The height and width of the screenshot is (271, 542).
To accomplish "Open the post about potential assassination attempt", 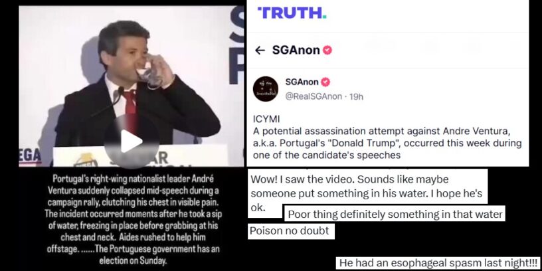I will (387, 137).
